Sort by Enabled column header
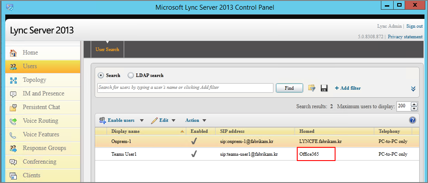Viewport: 428px width, 183px height. 201,131
